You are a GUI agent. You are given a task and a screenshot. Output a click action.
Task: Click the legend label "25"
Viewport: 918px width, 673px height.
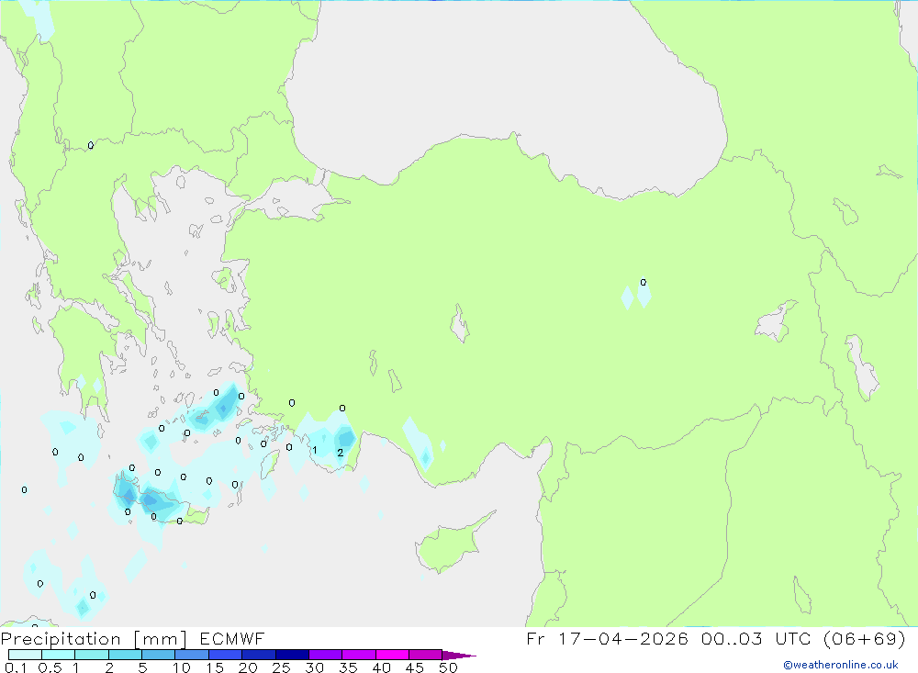point(282,667)
